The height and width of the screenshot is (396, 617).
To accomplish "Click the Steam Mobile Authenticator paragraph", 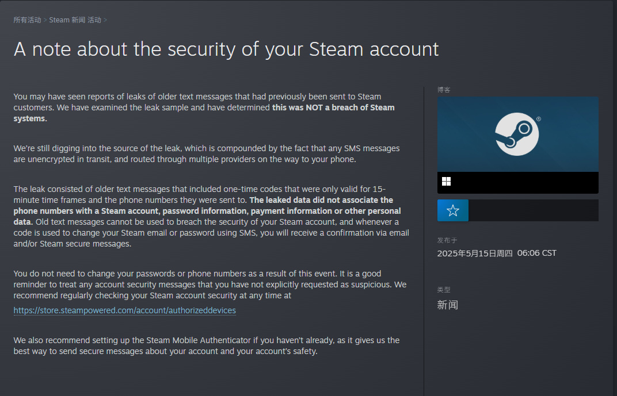I will [207, 346].
